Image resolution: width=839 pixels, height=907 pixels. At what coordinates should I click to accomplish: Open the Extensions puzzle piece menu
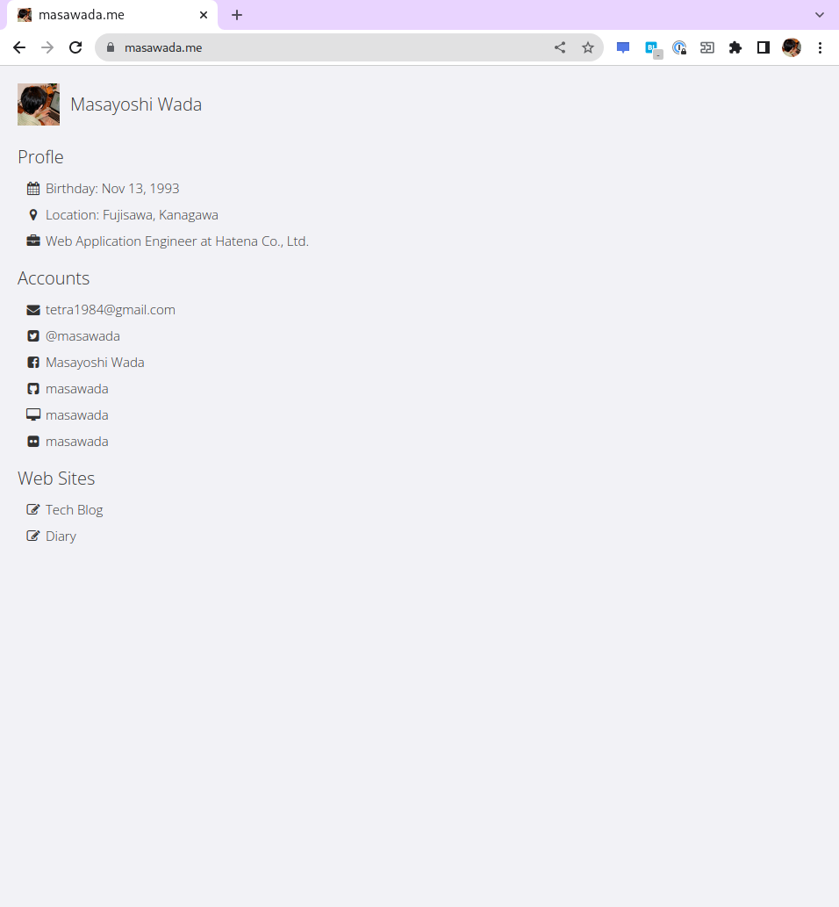coord(735,47)
